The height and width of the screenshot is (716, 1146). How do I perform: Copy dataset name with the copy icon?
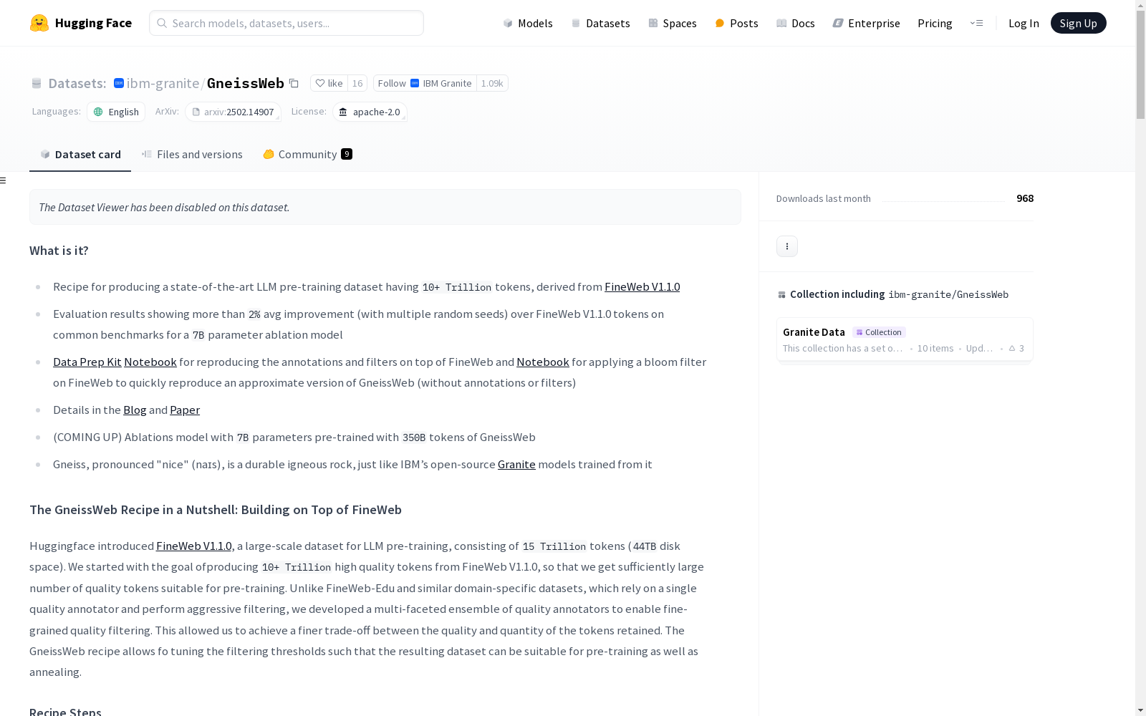point(294,83)
